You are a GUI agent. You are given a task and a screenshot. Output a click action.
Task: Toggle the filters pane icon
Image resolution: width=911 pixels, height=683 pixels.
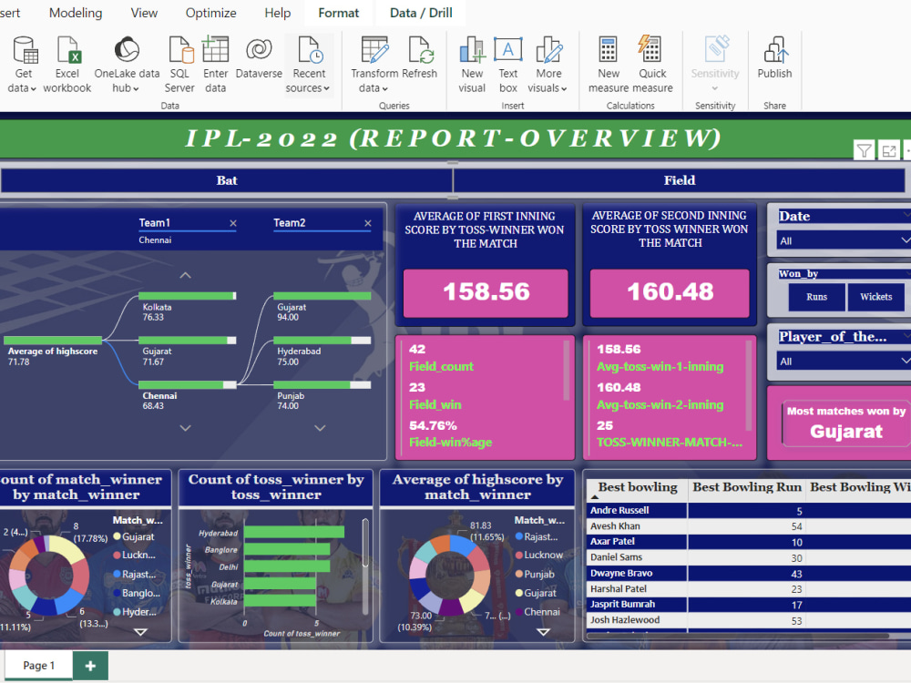[864, 149]
